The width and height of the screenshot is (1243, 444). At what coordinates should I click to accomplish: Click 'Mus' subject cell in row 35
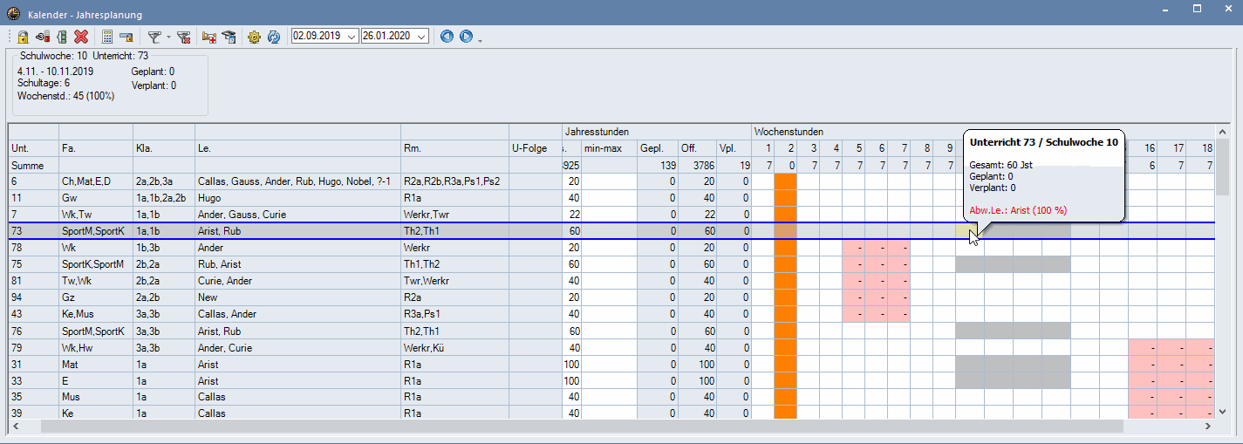pos(95,397)
